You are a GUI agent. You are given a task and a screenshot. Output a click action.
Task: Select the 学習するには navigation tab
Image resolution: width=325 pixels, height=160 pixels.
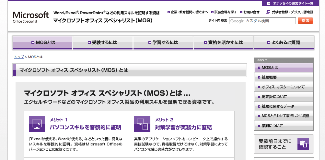163,43
